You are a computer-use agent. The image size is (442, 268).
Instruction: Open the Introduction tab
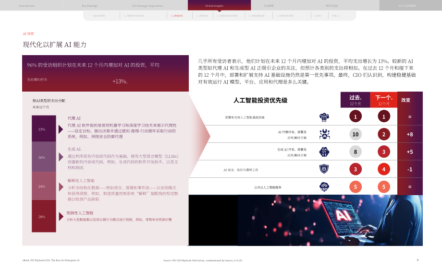[27, 6]
